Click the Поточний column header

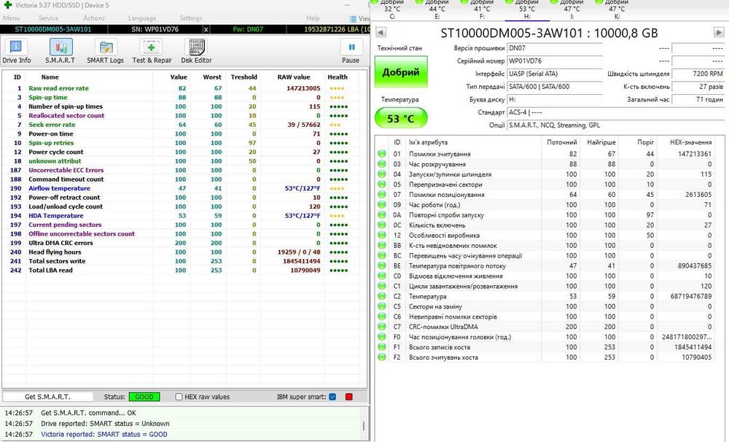point(561,142)
